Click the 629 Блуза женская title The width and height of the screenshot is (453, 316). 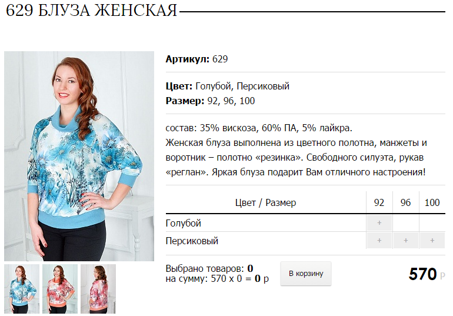coord(91,11)
